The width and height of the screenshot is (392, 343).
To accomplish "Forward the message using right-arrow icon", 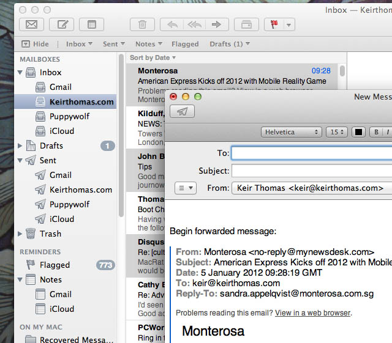I will [x=216, y=24].
